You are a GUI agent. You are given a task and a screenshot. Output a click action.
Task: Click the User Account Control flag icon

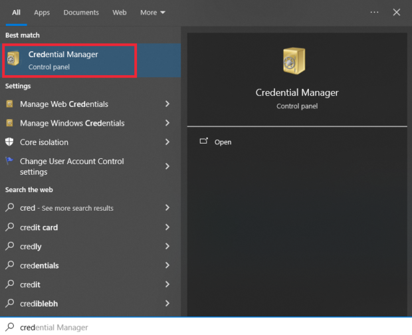point(9,162)
